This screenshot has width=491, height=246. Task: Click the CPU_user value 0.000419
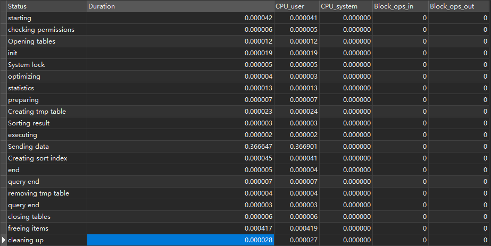coord(303,228)
